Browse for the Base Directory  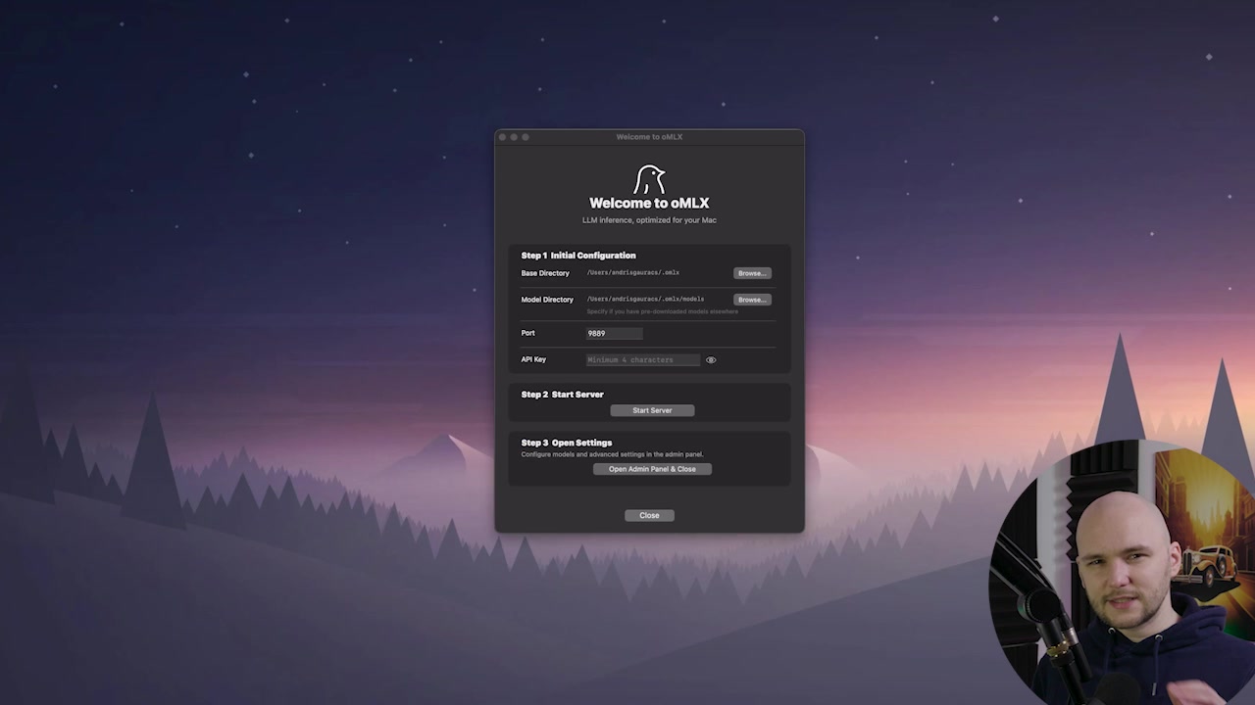(x=752, y=273)
